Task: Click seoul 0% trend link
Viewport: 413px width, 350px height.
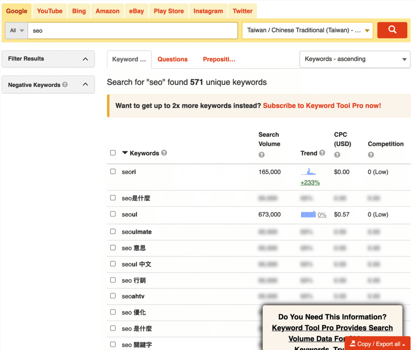Action: click(322, 215)
